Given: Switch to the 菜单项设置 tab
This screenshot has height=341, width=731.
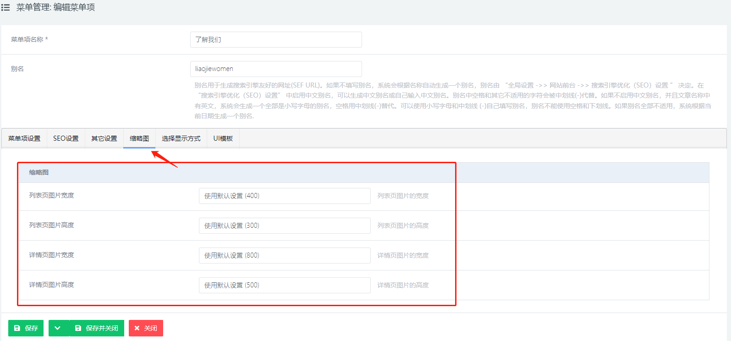Looking at the screenshot, I should 24,138.
